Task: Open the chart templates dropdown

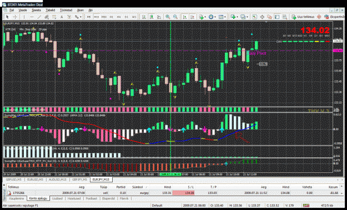Action: [x=222, y=17]
